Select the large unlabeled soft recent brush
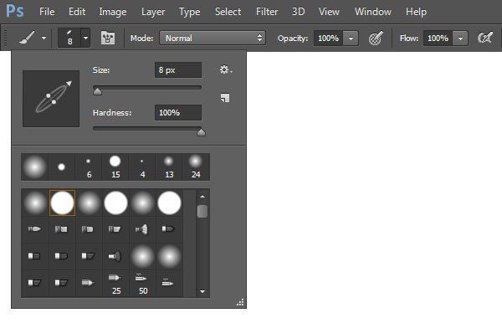 tap(34, 167)
